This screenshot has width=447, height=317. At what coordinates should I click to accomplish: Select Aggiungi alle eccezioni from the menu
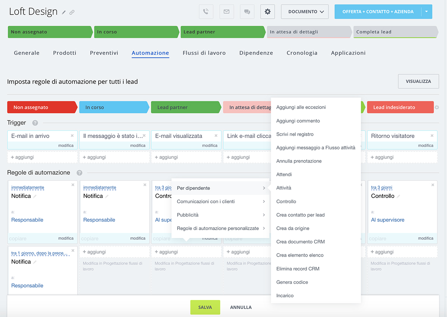pyautogui.click(x=316, y=107)
